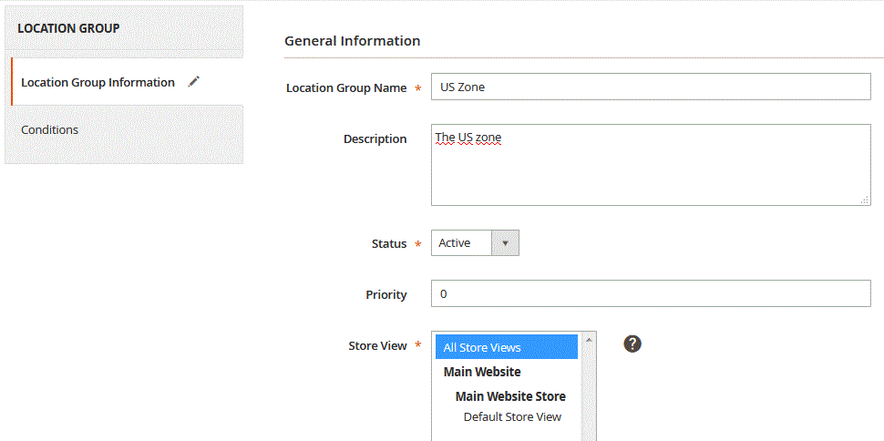Click the Store View field label
The width and height of the screenshot is (884, 441).
377,345
